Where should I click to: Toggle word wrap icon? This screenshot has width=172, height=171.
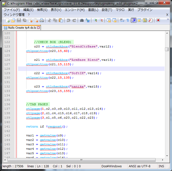tap(122, 20)
